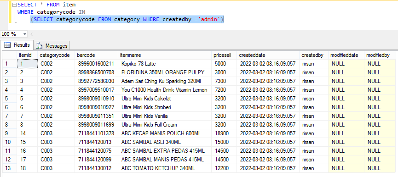
Task: Click the cell 'ABC KECAP MANIS POUCH 600ML'
Action: (x=165, y=133)
